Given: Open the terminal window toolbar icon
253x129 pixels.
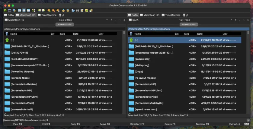Looking at the screenshot, I should pyautogui.click(x=10, y=10).
